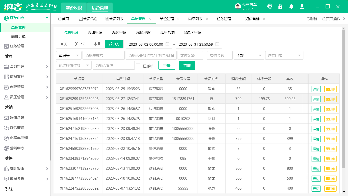Image resolution: width=348 pixels, height=196 pixels.
Task: Click the 小程序营销 icon
Action: (x=6, y=138)
